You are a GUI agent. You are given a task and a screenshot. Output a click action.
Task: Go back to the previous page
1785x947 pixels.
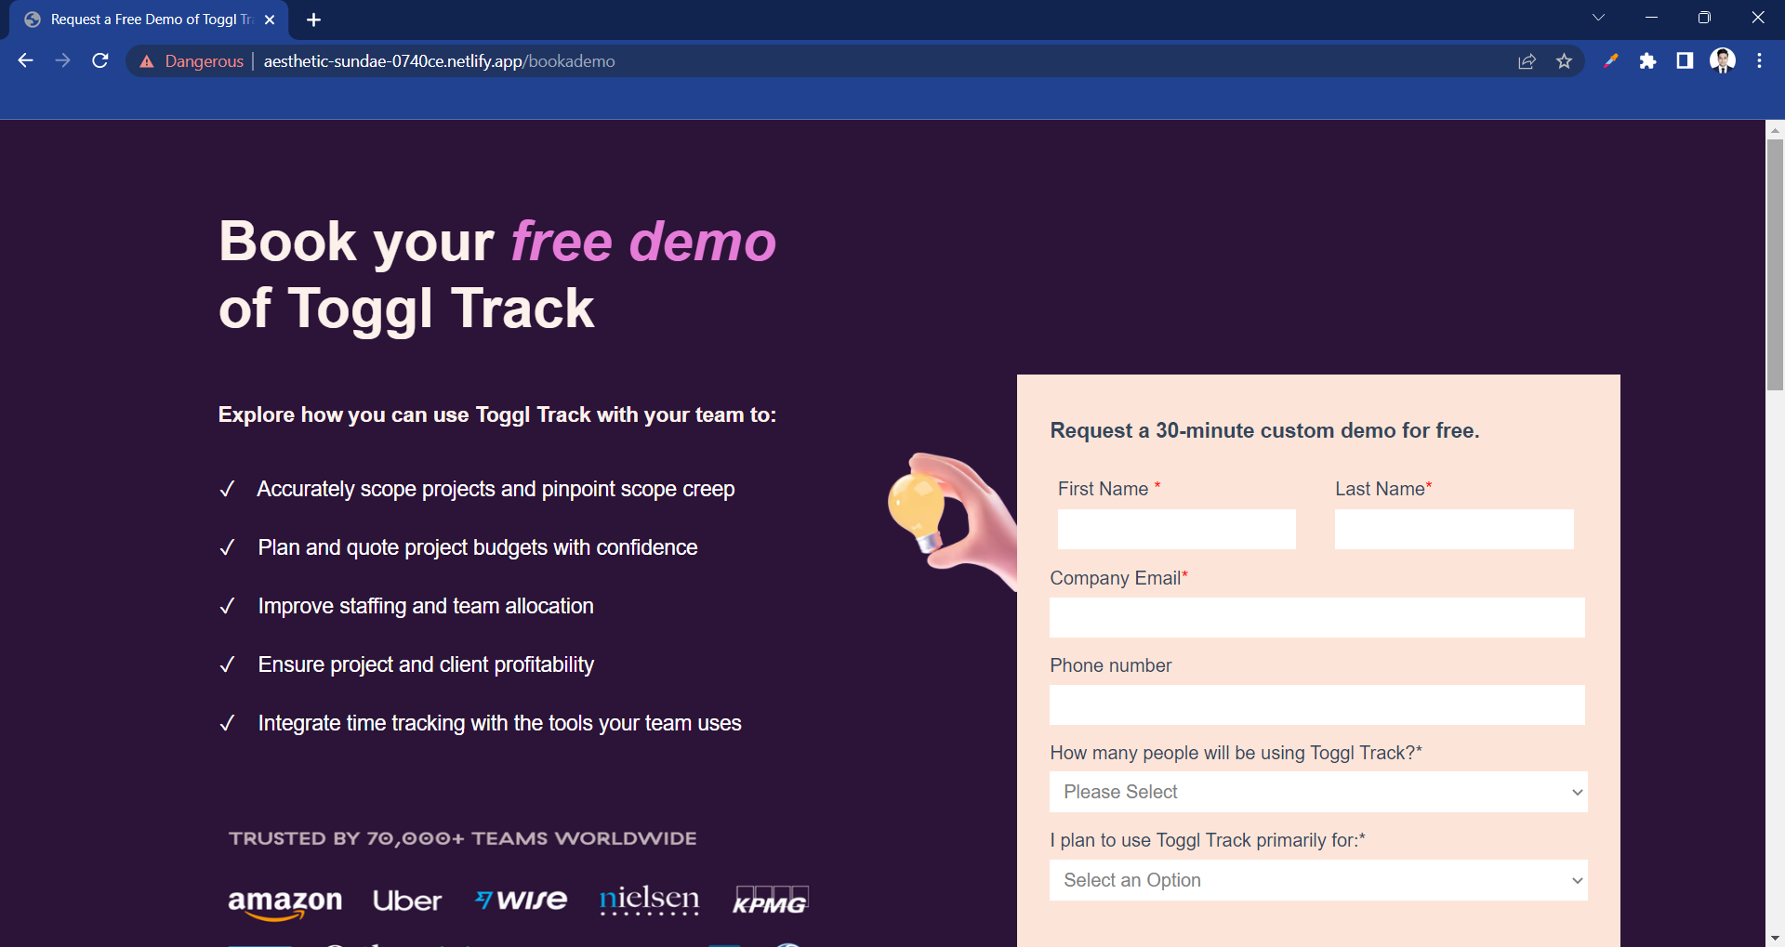tap(25, 60)
